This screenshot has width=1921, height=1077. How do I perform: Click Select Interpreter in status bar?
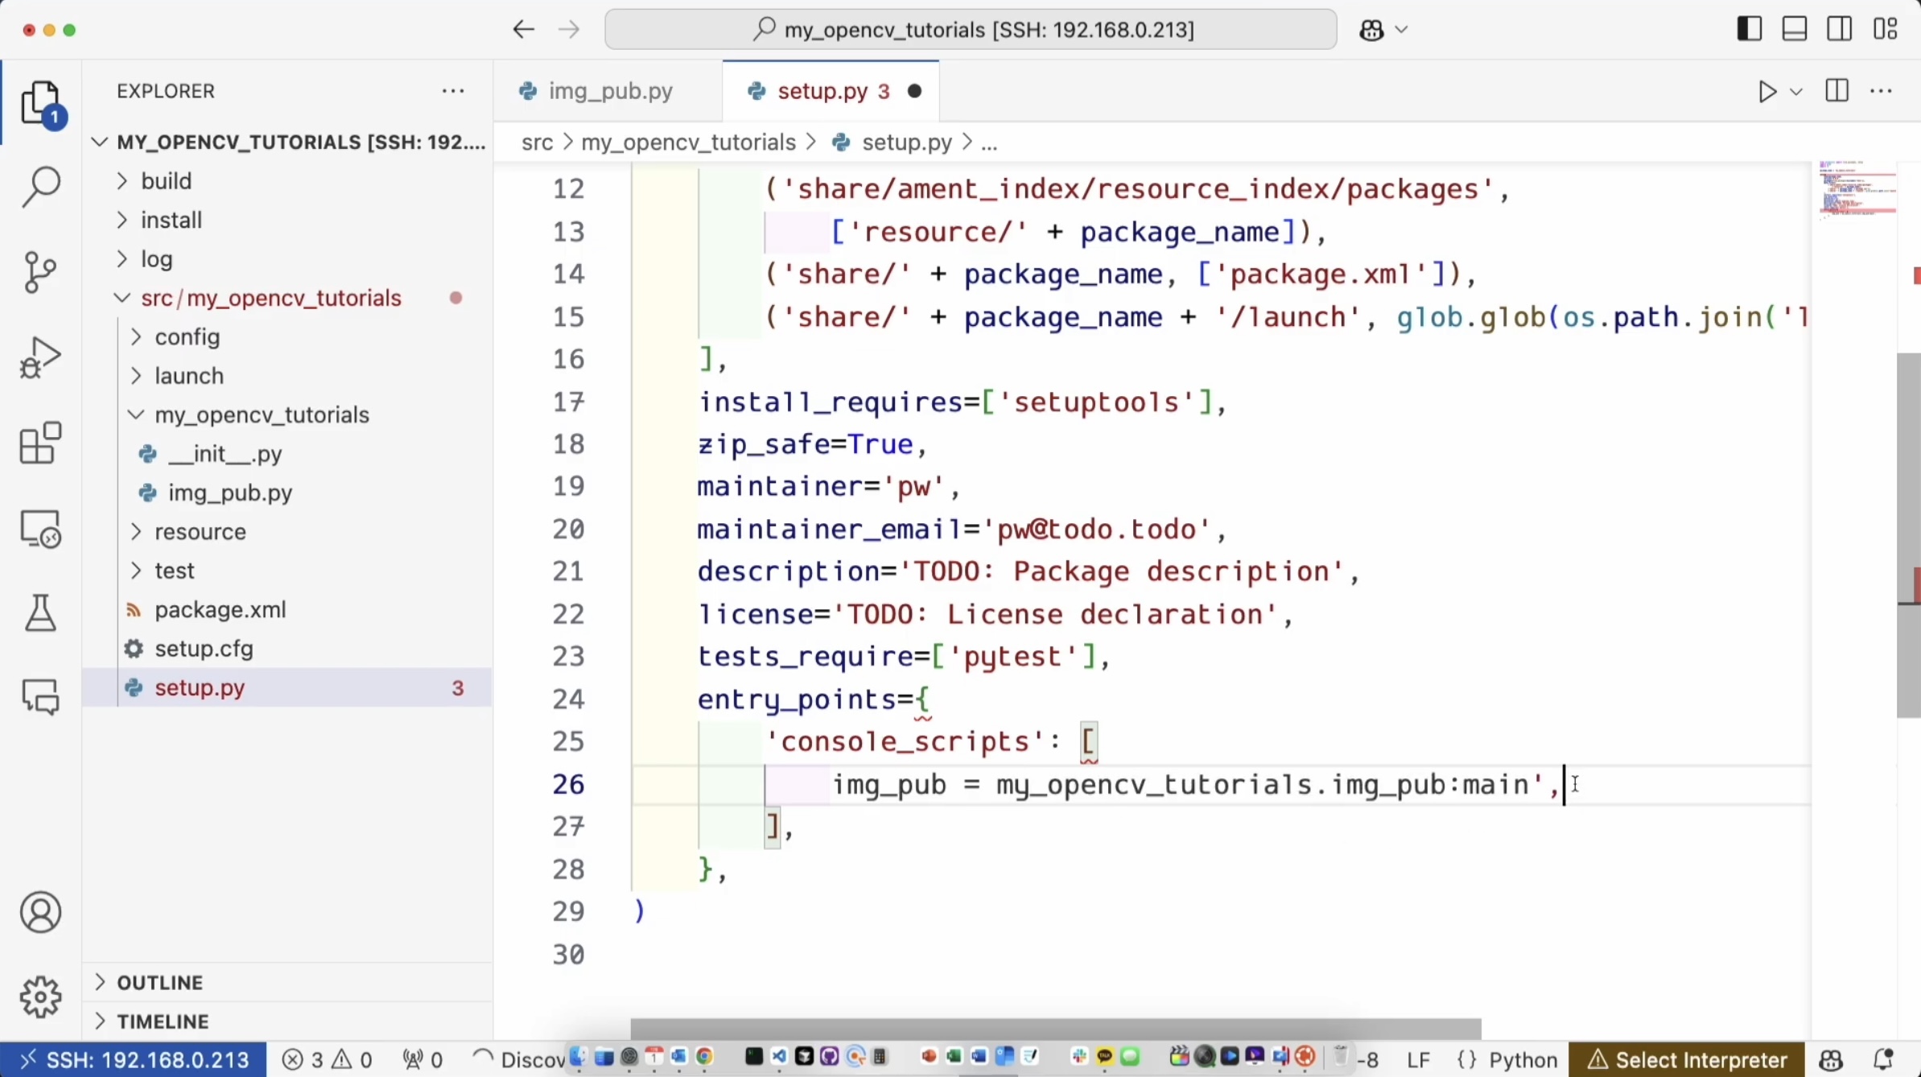point(1687,1060)
